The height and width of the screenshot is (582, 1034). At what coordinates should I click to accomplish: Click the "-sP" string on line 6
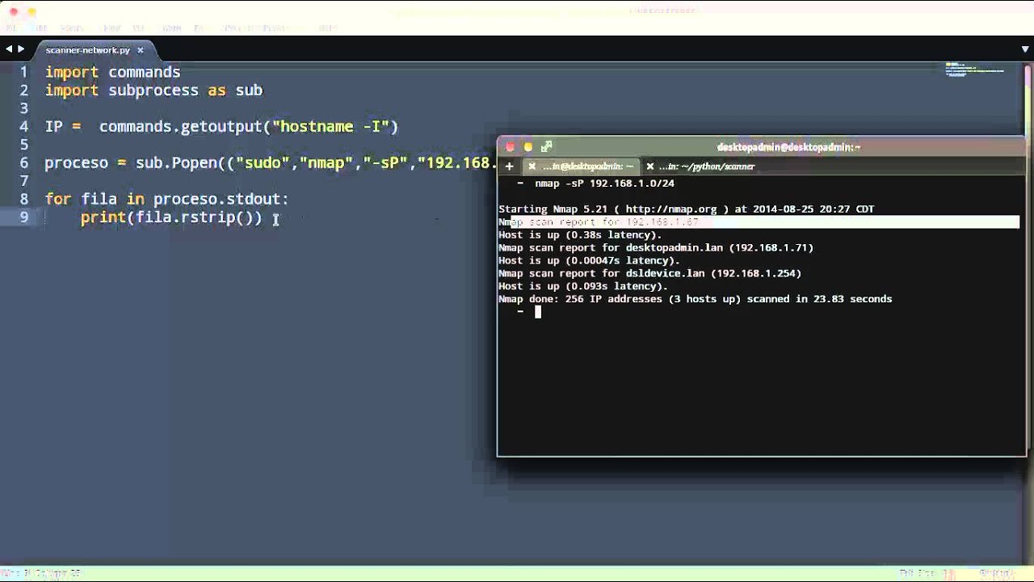(x=385, y=162)
